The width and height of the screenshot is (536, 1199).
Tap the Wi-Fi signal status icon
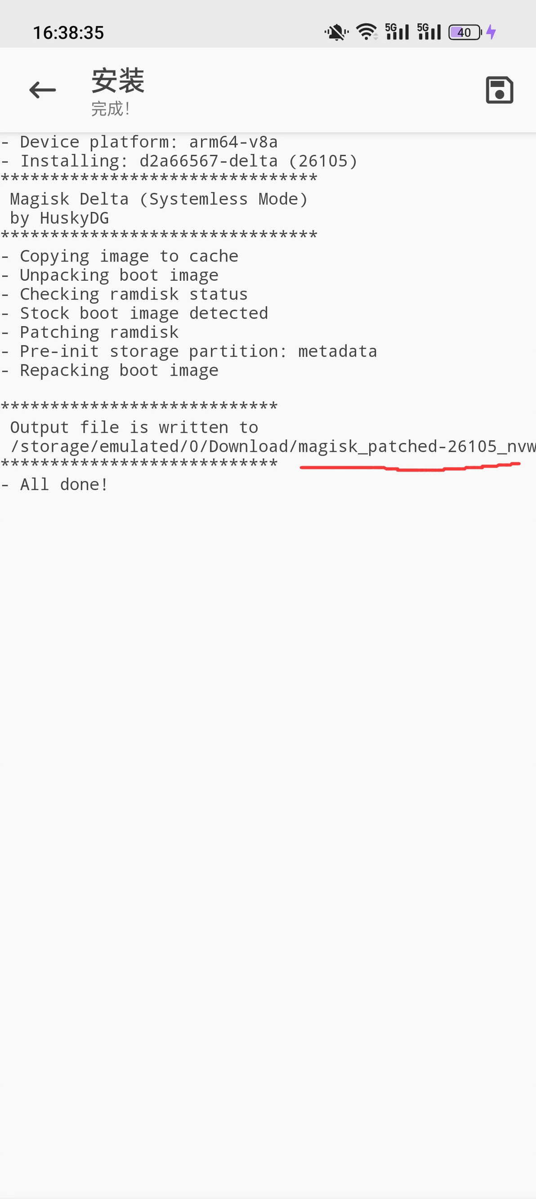click(x=366, y=32)
